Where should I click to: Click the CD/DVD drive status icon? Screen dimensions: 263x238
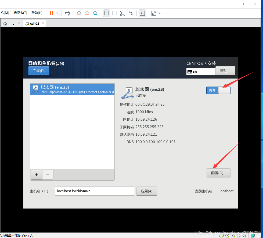[x=227, y=236]
